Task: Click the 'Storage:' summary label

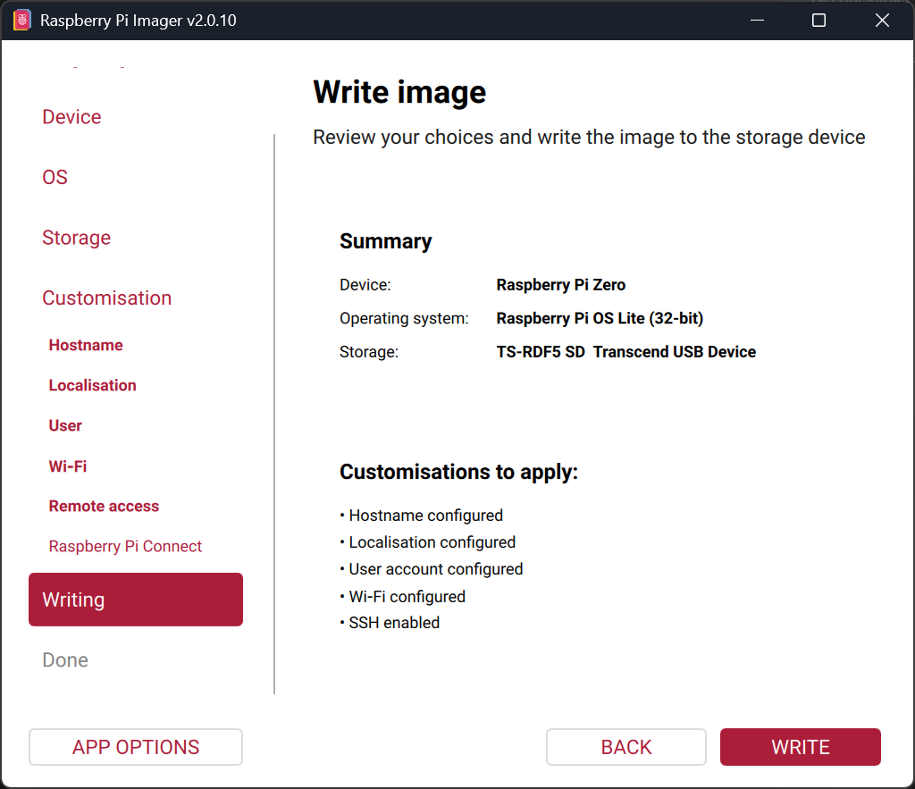Action: [369, 352]
